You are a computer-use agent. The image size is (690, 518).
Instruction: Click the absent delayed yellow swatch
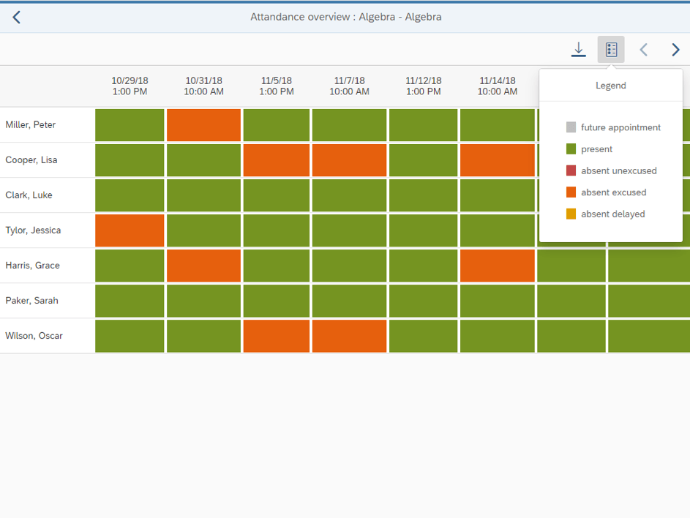pos(571,214)
